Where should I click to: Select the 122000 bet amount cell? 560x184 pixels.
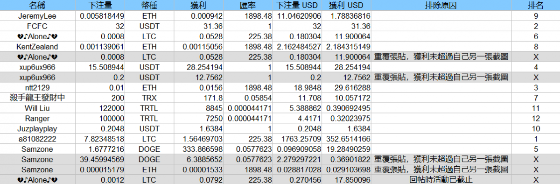click(100, 108)
